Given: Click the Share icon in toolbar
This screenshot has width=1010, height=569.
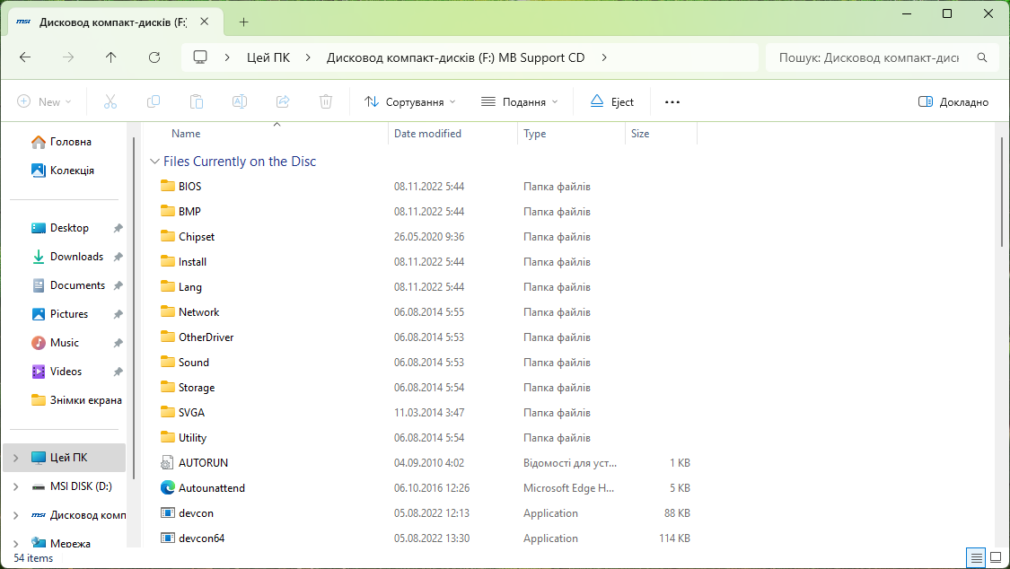Looking at the screenshot, I should pos(283,101).
